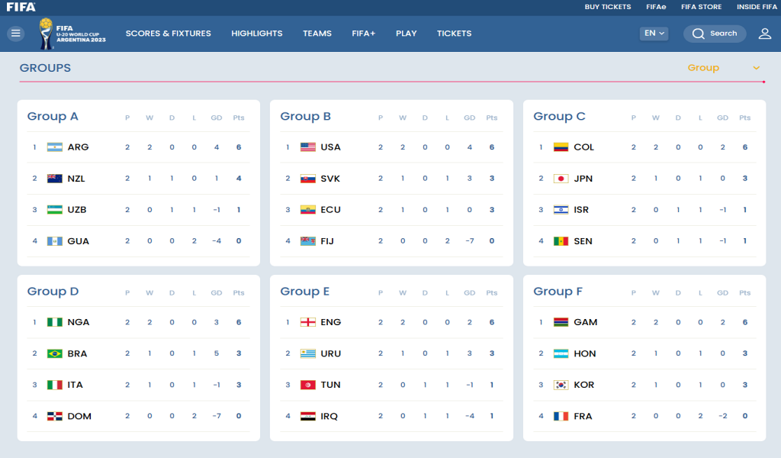Click the Israel flag icon
The image size is (781, 458).
pyautogui.click(x=561, y=210)
